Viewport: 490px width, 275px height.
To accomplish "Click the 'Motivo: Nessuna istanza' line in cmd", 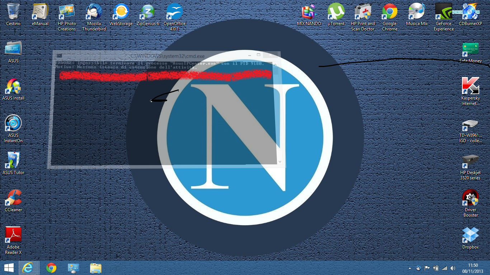I will tap(126, 67).
